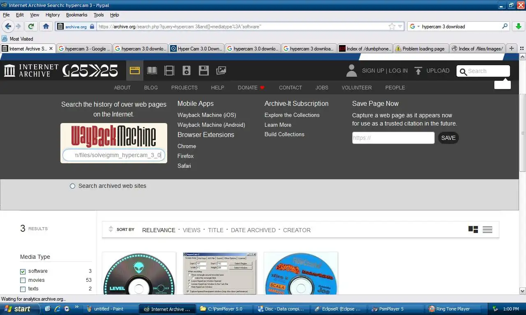Viewport: 526px width, 315px height.
Task: Check the movies media type checkbox
Action: click(23, 280)
